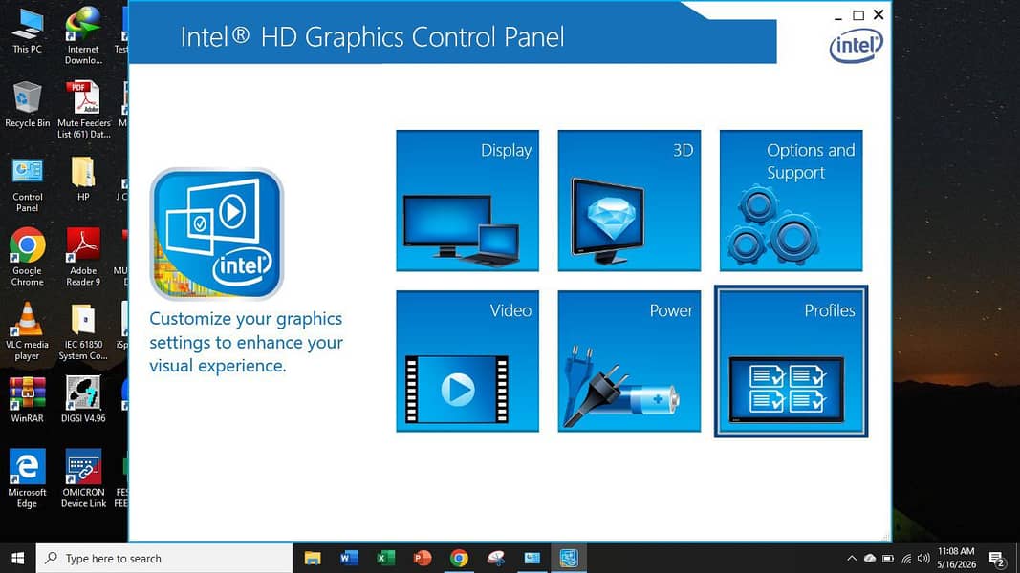
Task: Click the Intel HD Graphics app logo
Action: [x=217, y=234]
